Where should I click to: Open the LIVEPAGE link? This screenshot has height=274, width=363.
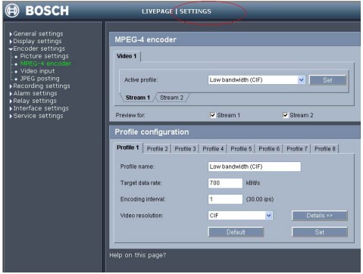coord(157,11)
